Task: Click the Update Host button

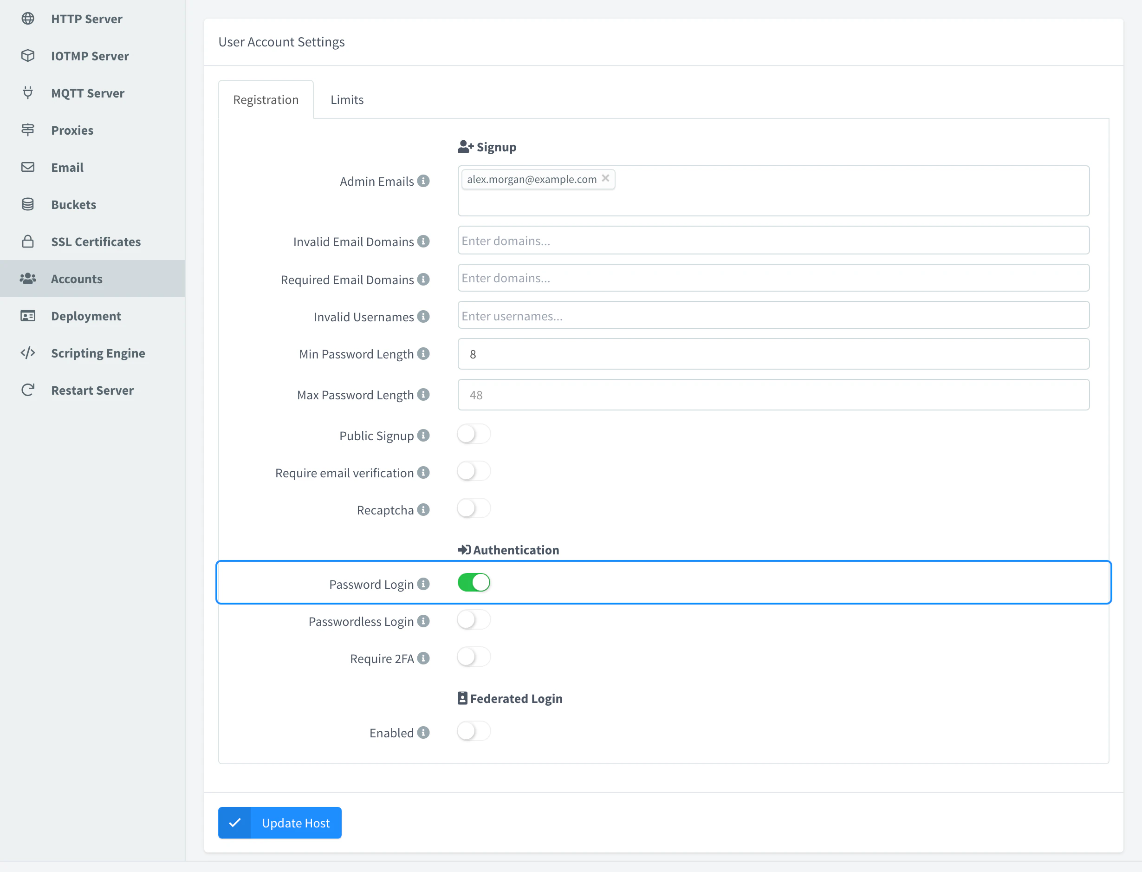Action: point(279,823)
